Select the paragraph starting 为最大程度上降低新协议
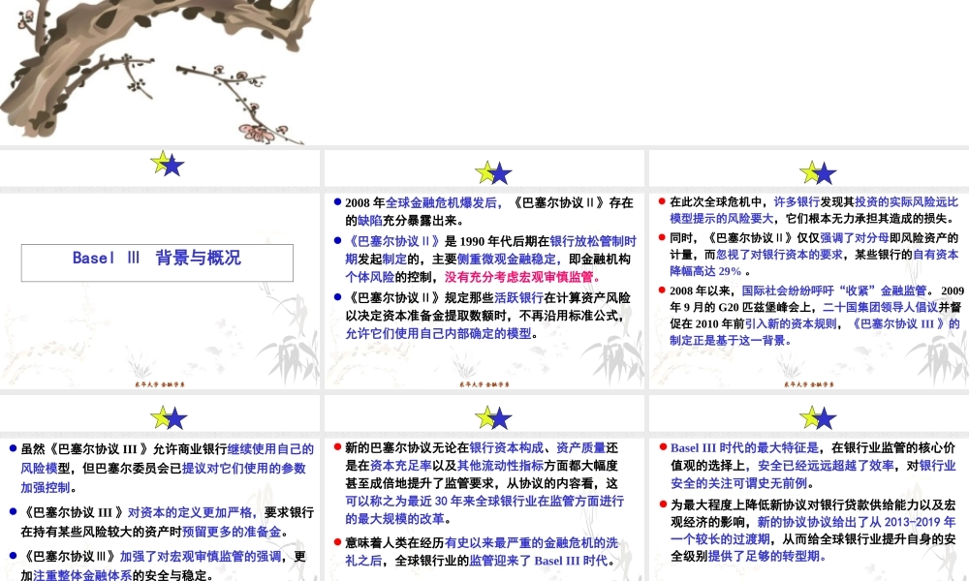The width and height of the screenshot is (969, 581). [812, 531]
